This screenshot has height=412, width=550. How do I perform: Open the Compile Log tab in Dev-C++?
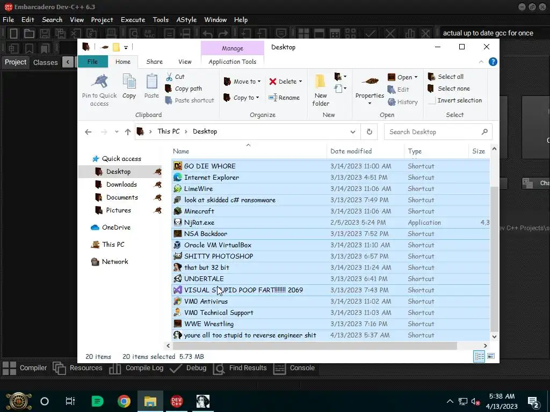(x=136, y=368)
